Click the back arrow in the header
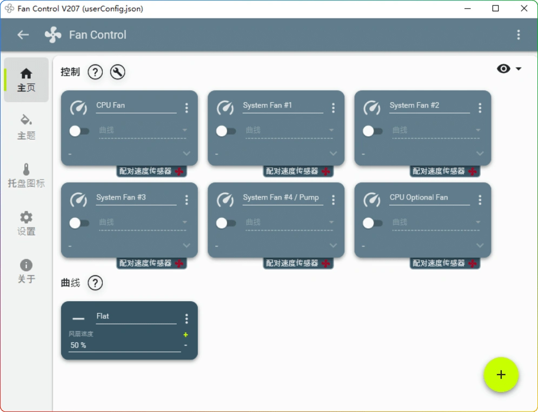The width and height of the screenshot is (538, 412). (x=22, y=35)
